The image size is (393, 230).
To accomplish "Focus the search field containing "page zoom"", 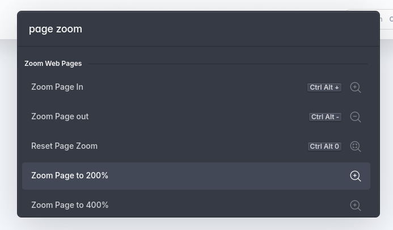I will pos(198,29).
